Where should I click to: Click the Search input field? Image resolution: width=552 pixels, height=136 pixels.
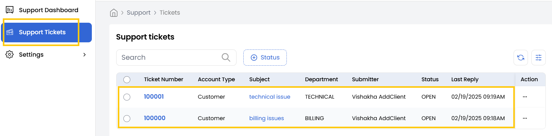tap(169, 58)
